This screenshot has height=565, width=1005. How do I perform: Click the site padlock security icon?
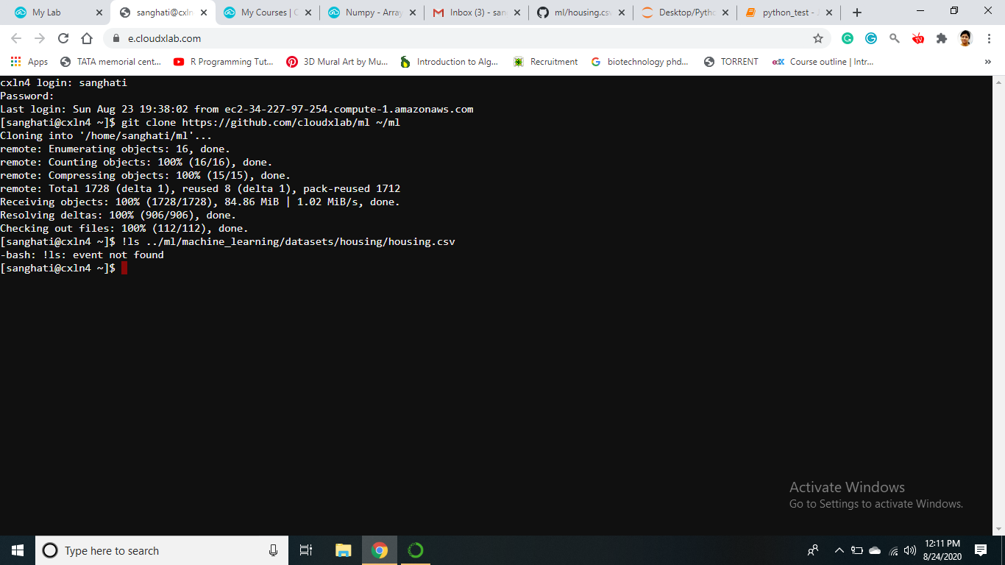116,38
